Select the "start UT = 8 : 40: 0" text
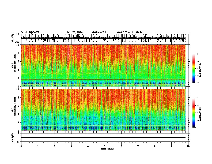 129,32
